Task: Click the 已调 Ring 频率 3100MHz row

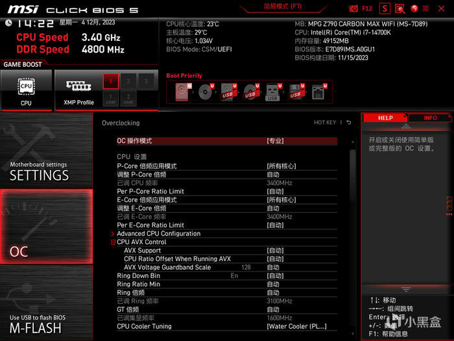Action: [x=227, y=301]
